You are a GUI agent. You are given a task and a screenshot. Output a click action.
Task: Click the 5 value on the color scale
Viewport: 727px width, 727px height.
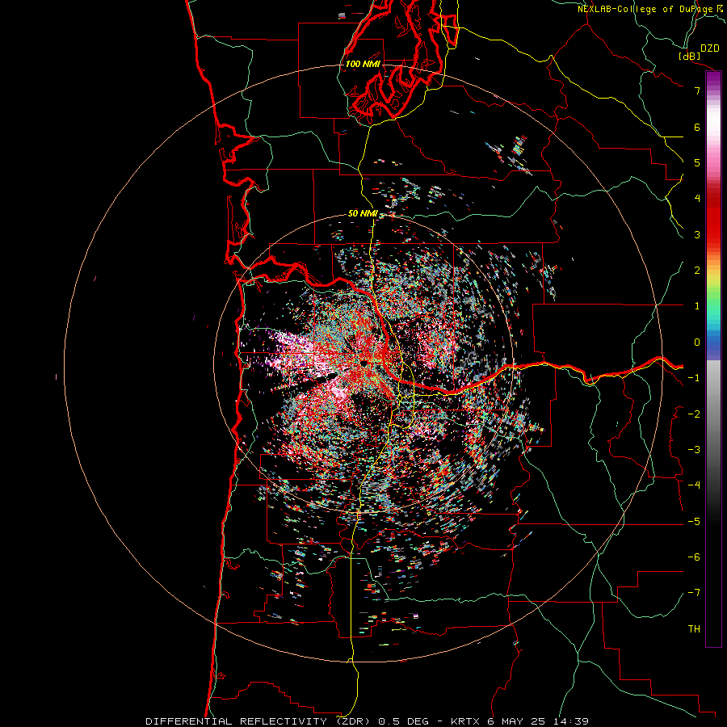(x=697, y=162)
